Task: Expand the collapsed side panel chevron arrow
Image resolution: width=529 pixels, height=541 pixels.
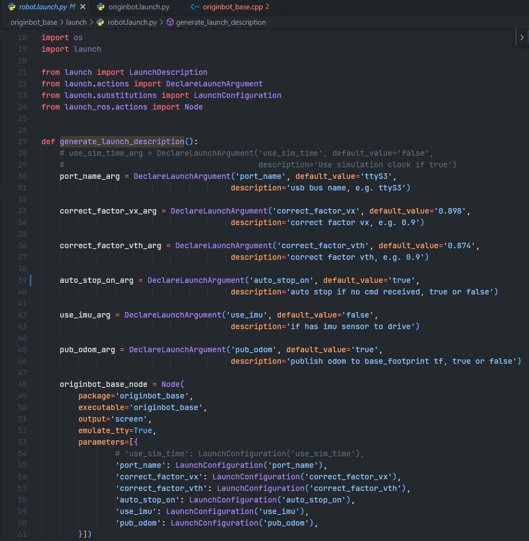Action: [521, 37]
